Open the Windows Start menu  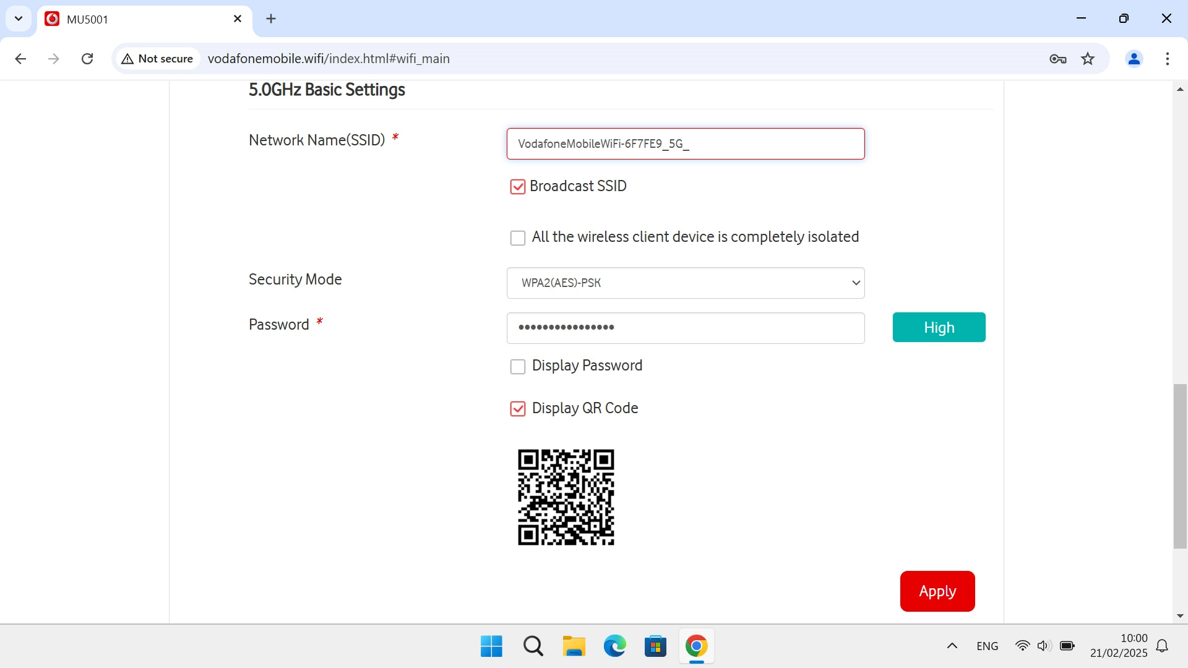[x=491, y=646]
